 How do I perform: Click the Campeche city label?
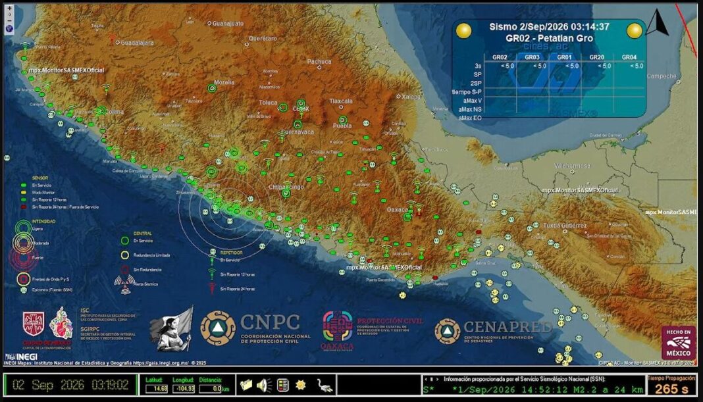pyautogui.click(x=662, y=76)
